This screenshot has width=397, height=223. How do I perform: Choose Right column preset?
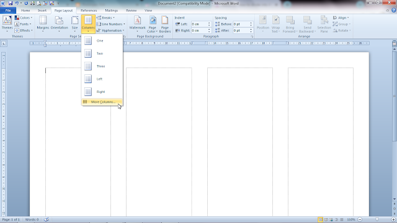(x=102, y=92)
